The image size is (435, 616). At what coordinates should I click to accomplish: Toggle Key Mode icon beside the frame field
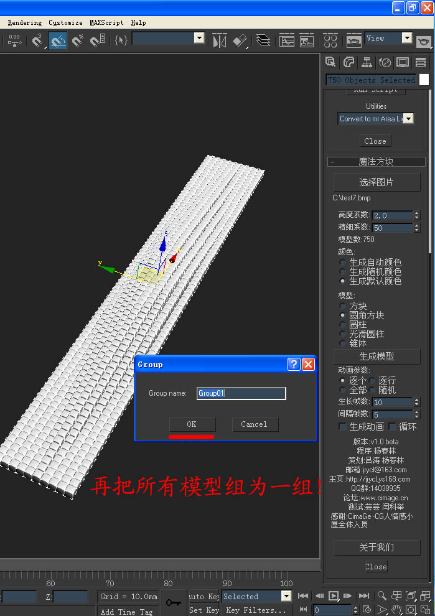[x=303, y=609]
